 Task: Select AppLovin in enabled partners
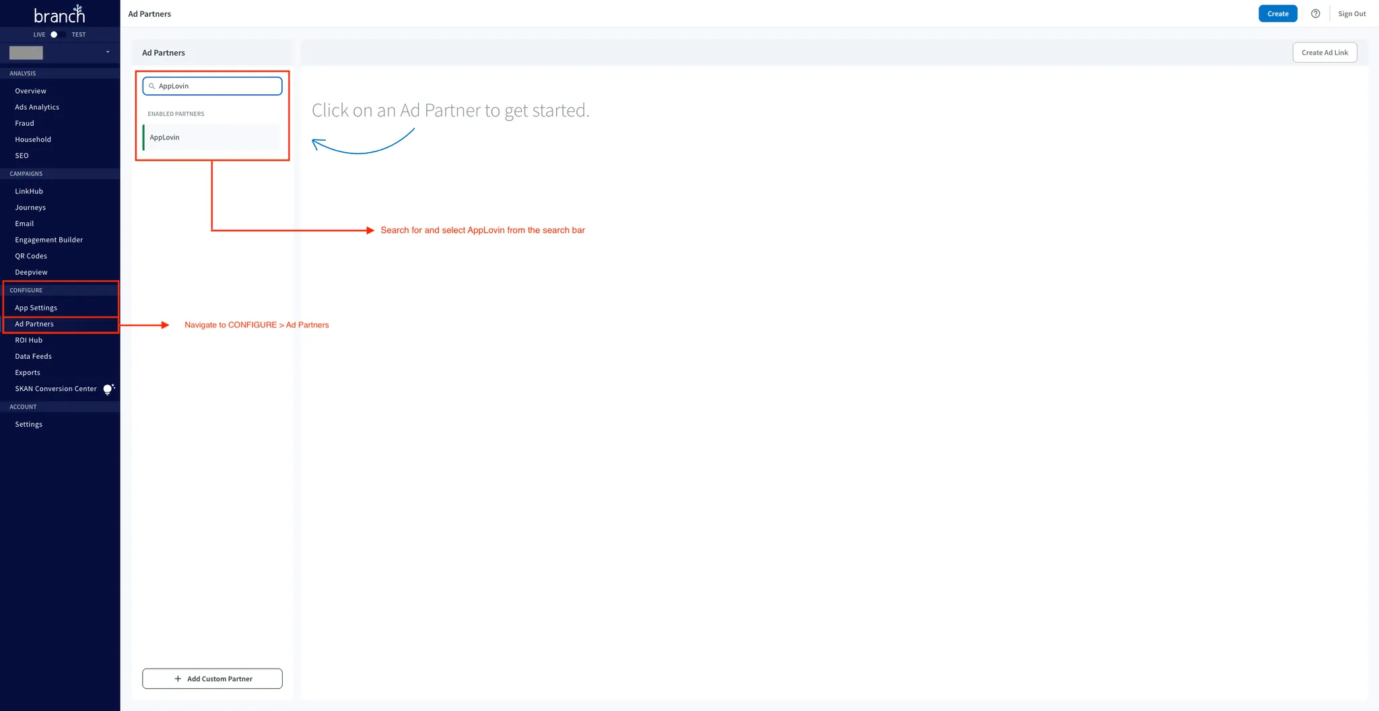pos(211,137)
